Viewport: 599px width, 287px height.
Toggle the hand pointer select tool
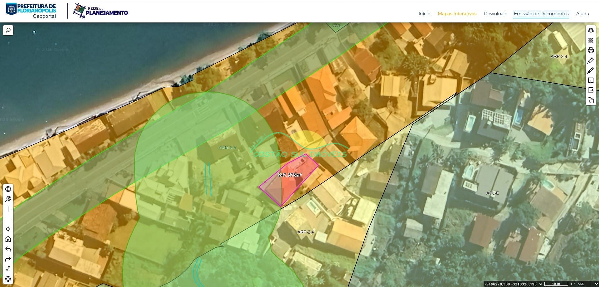point(591,100)
